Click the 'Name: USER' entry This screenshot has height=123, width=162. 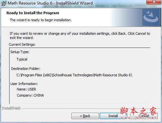tap(26, 89)
